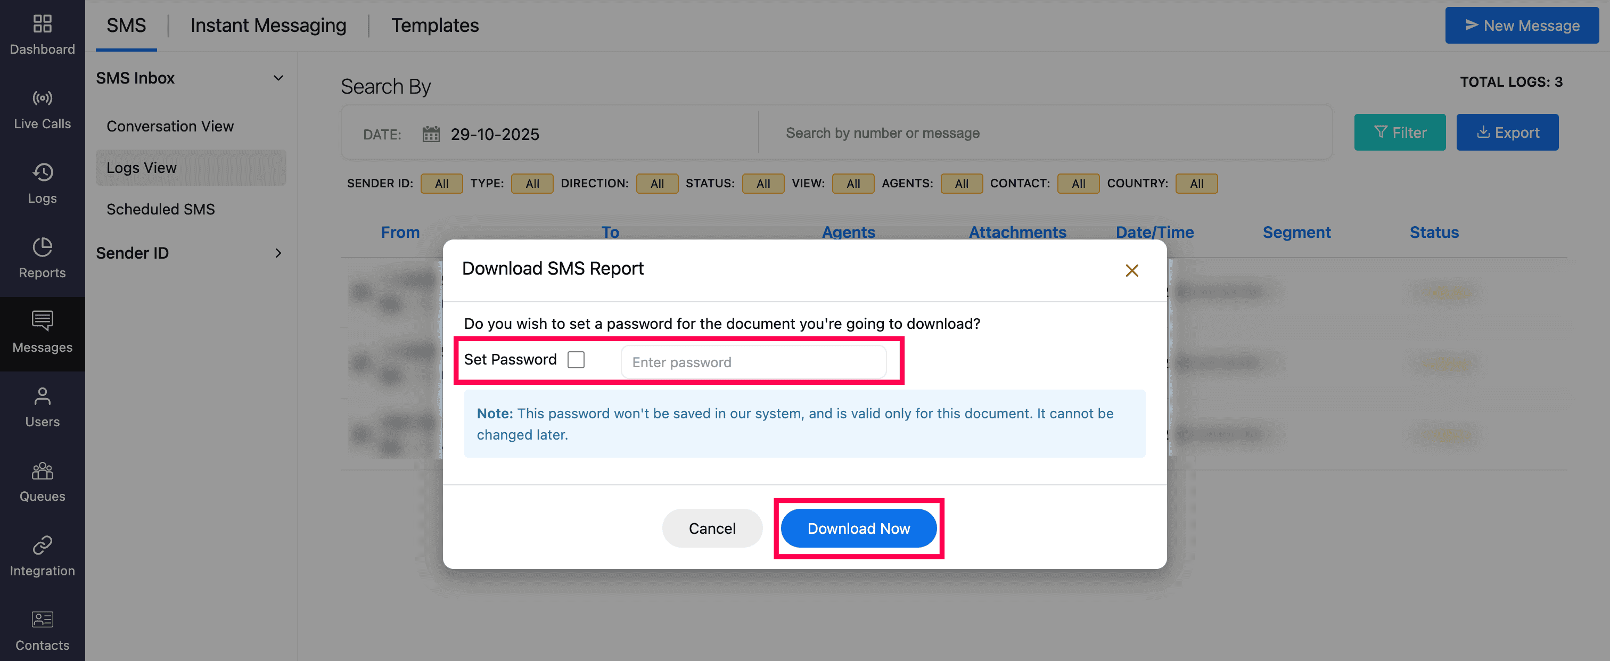Open the Dashboard grid icon
Image resolution: width=1610 pixels, height=661 pixels.
coord(42,24)
